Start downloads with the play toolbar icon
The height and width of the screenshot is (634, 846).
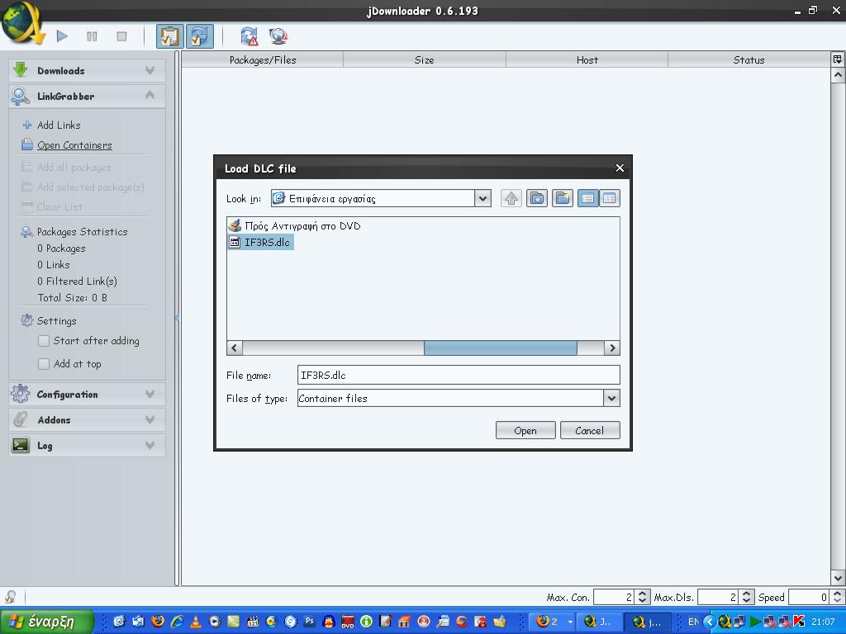(x=62, y=36)
